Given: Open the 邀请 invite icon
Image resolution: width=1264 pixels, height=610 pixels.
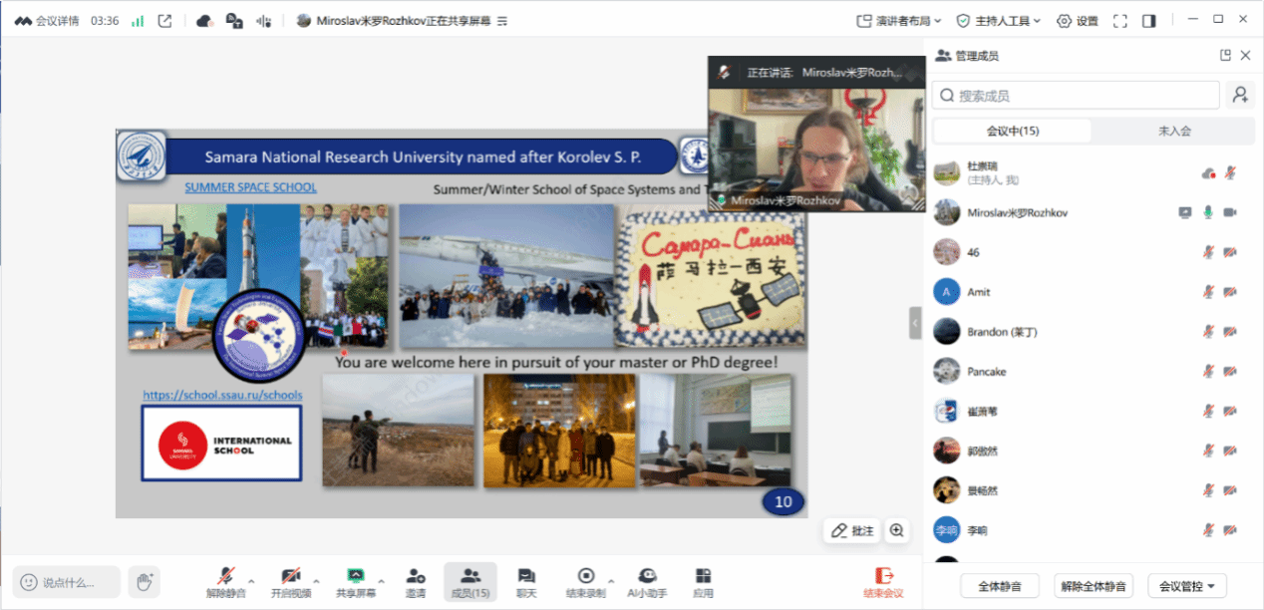Looking at the screenshot, I should coord(416,582).
